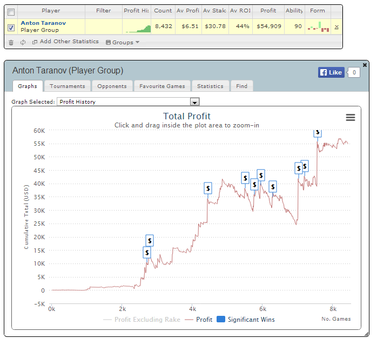Click the trash delete icon below the table
The image size is (377, 345).
point(11,43)
